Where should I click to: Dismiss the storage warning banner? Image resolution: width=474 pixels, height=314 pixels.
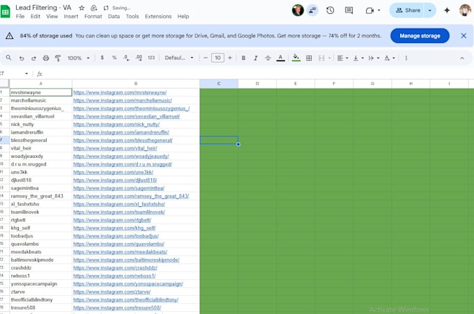[x=464, y=36]
